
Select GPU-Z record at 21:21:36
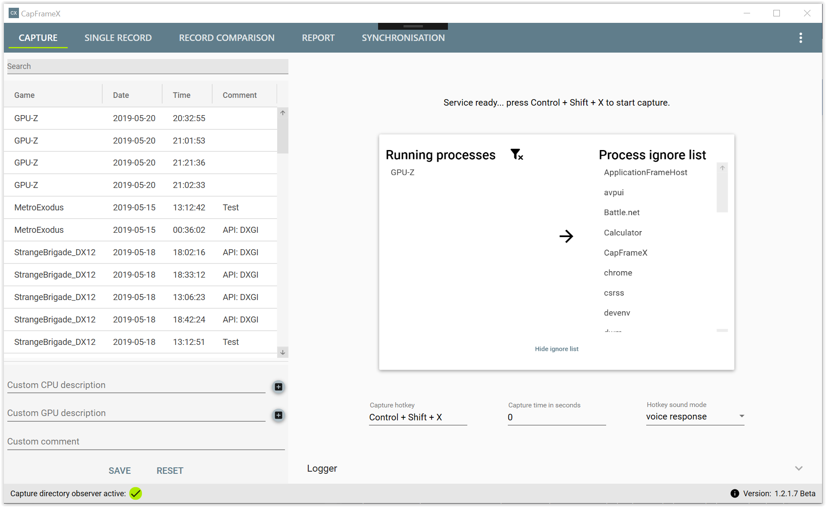[x=141, y=163]
